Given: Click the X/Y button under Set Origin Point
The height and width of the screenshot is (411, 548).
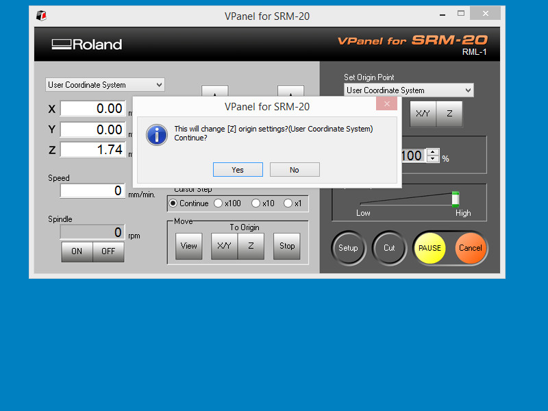Looking at the screenshot, I should (423, 114).
